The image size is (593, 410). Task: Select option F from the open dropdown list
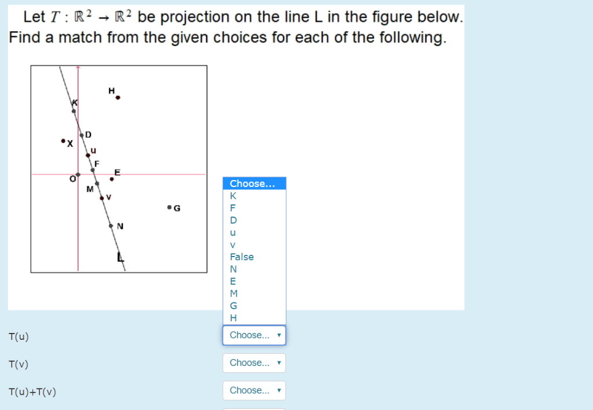pos(233,208)
